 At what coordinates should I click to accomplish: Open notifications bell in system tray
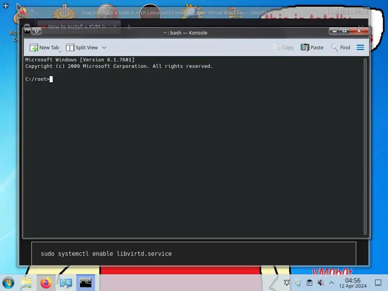click(287, 283)
